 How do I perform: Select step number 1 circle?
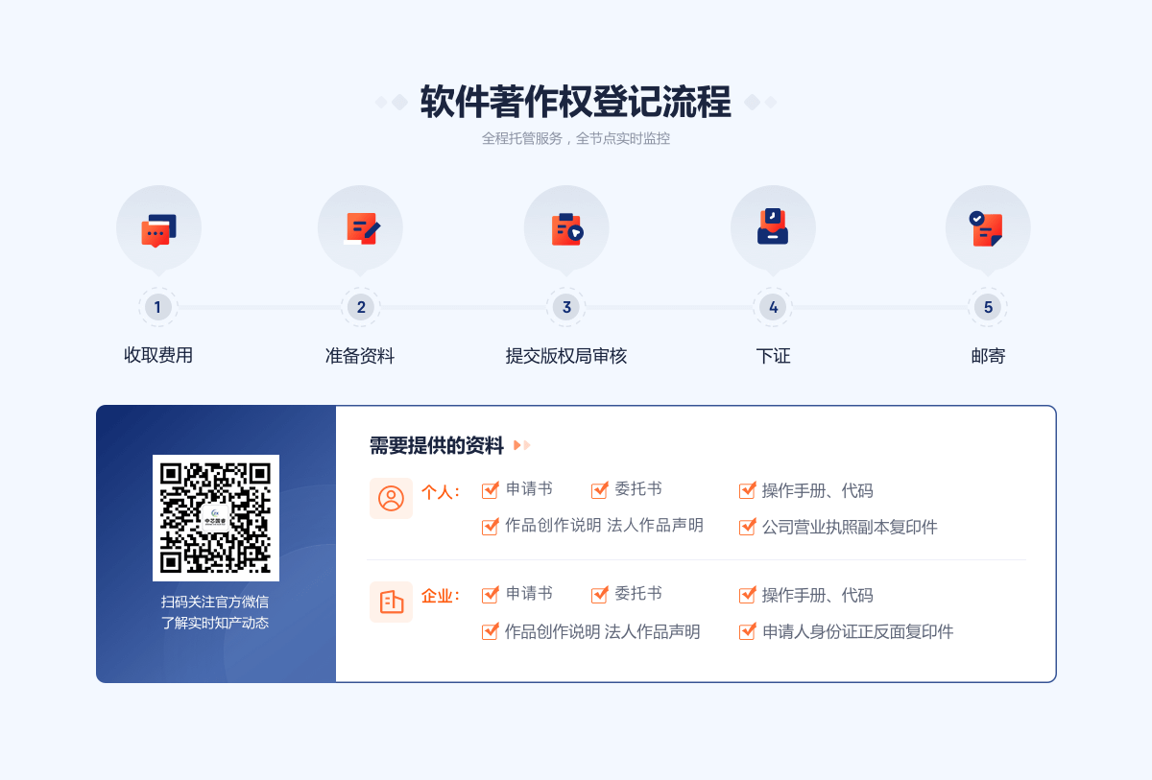[x=158, y=307]
